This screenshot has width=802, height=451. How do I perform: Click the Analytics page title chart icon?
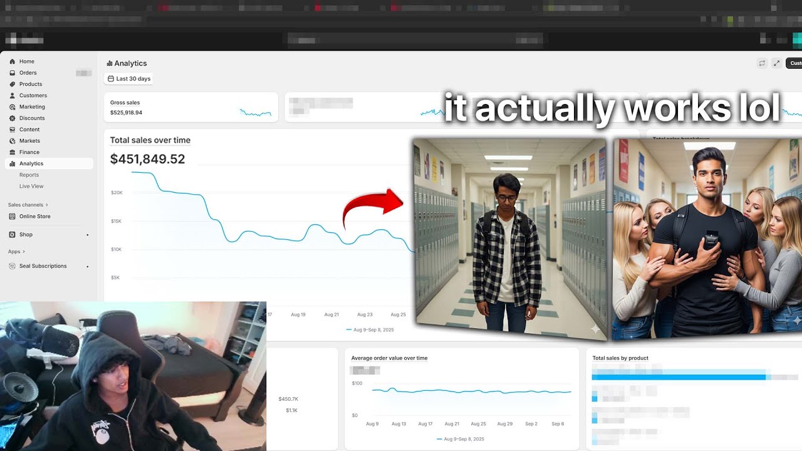(x=110, y=63)
